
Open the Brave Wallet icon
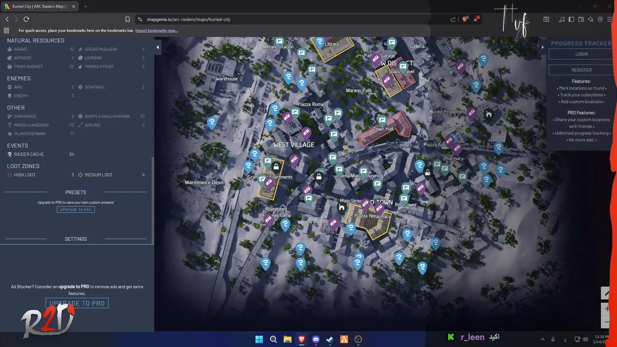(x=581, y=19)
